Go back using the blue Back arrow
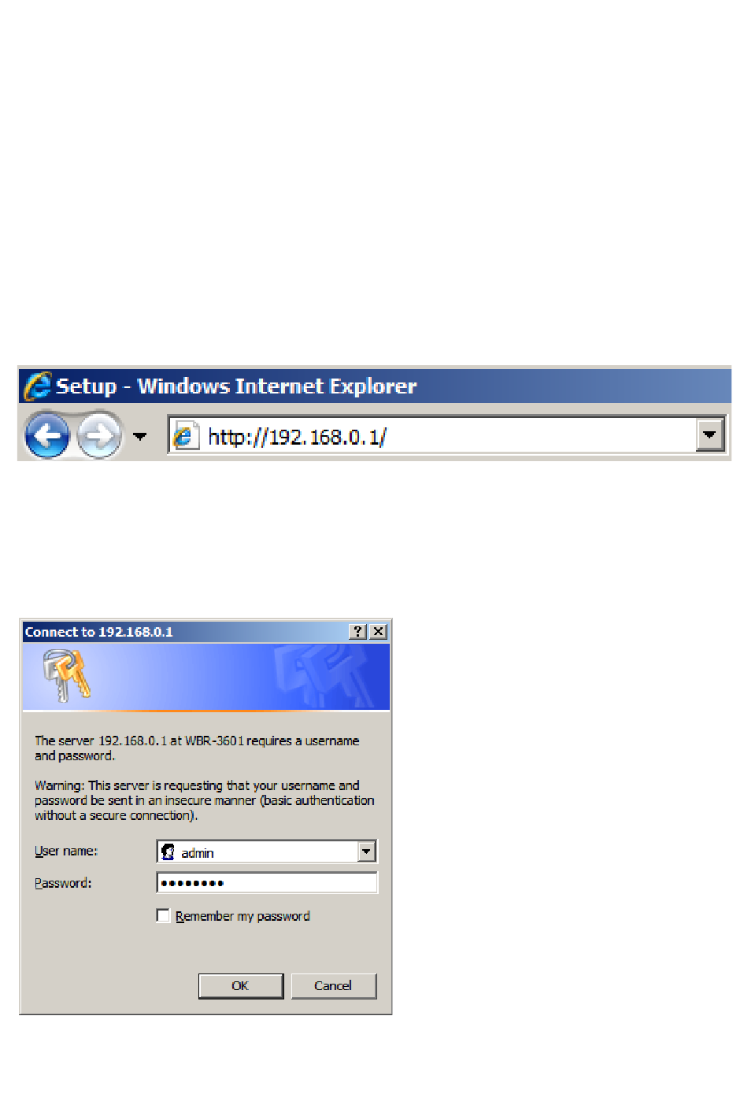The width and height of the screenshot is (748, 1112). pos(47,434)
